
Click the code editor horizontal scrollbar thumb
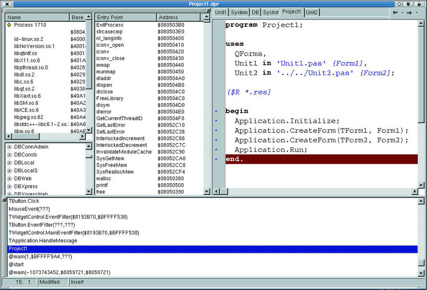tap(225, 192)
